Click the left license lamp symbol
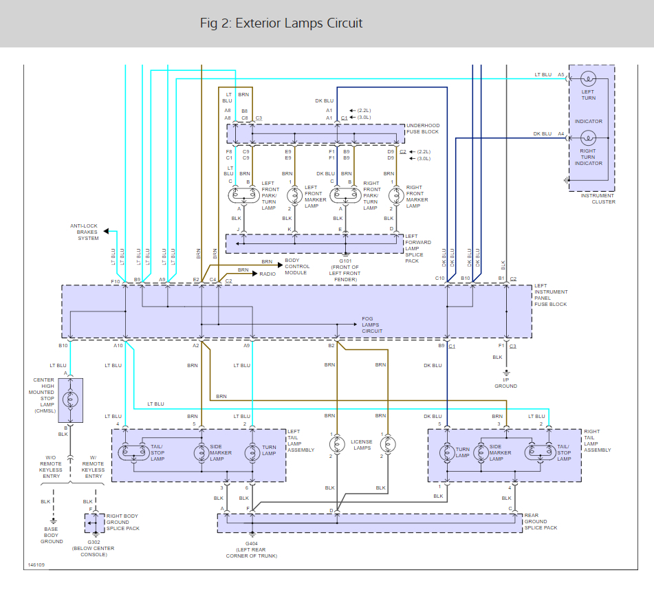 click(337, 444)
